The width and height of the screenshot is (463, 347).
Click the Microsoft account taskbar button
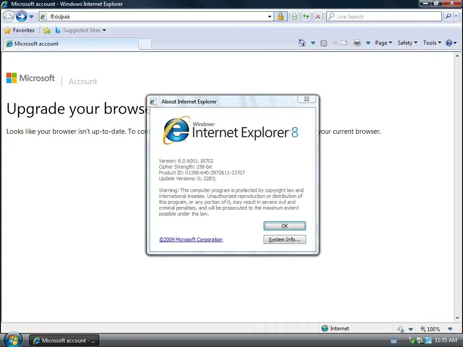coord(64,341)
